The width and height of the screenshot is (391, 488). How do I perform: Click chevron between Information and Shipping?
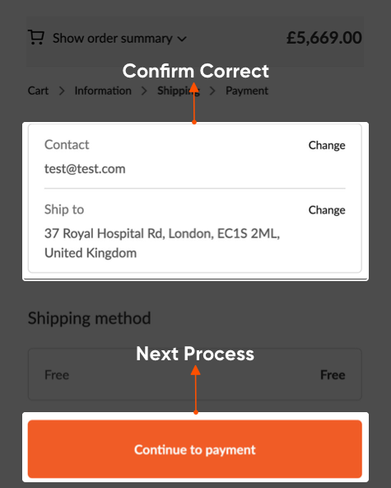tap(144, 91)
